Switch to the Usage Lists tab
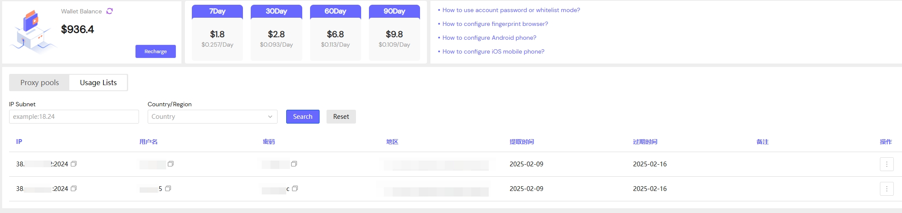 98,83
